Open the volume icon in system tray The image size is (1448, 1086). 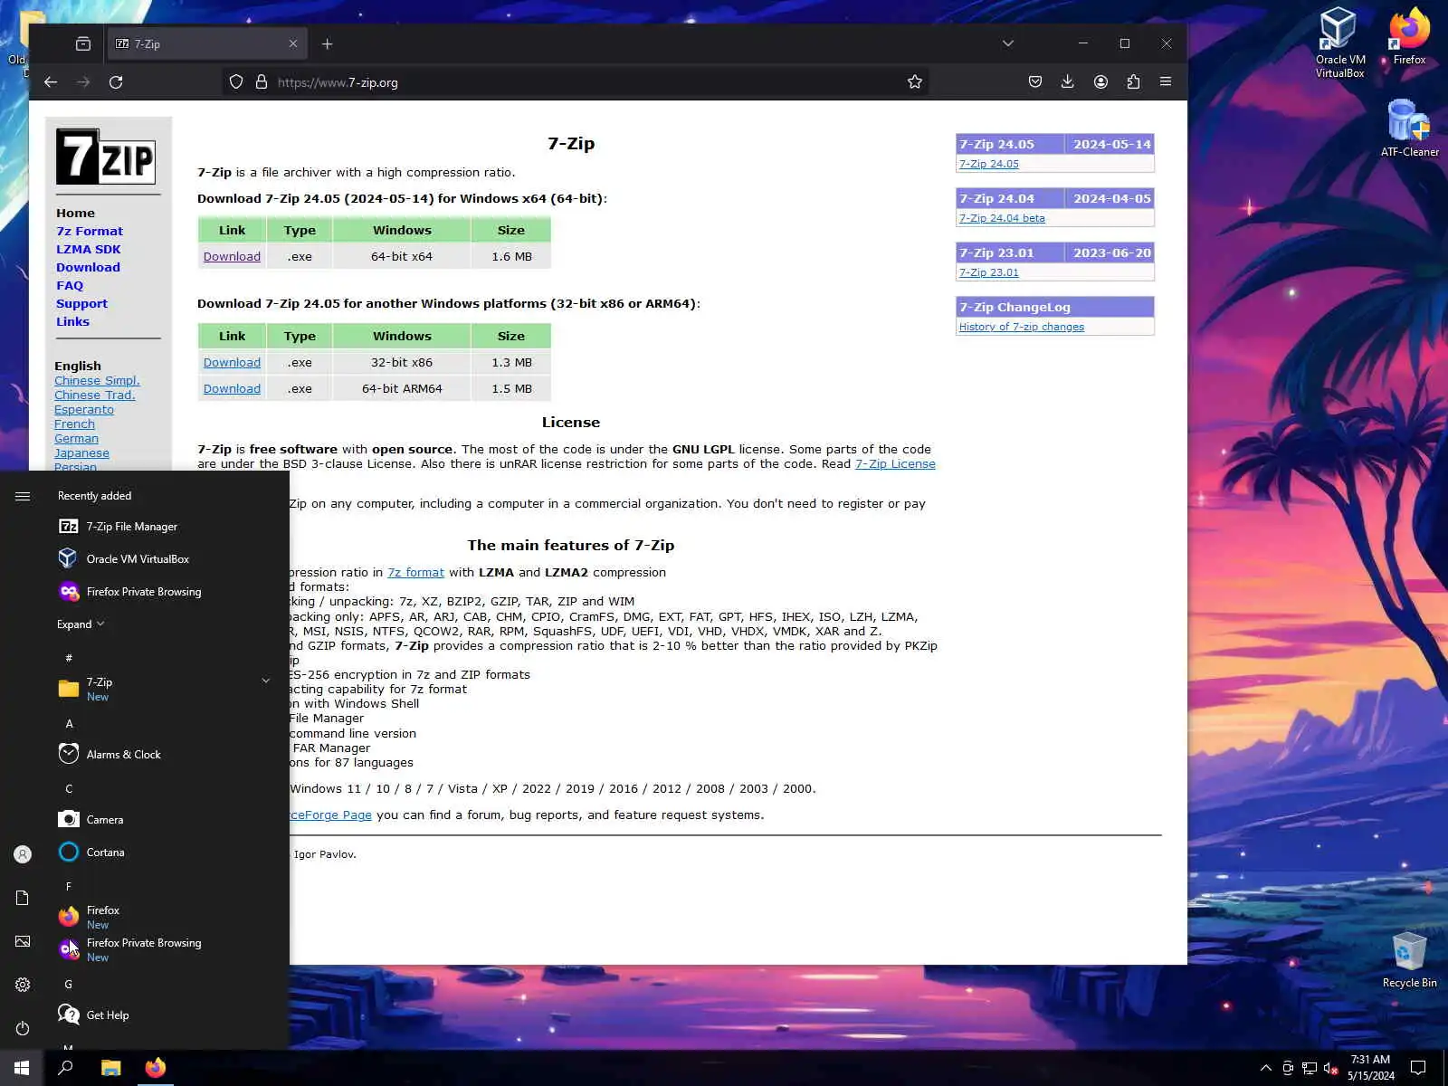point(1330,1068)
